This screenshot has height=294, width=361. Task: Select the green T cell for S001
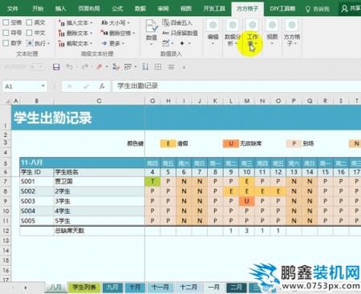pos(152,181)
